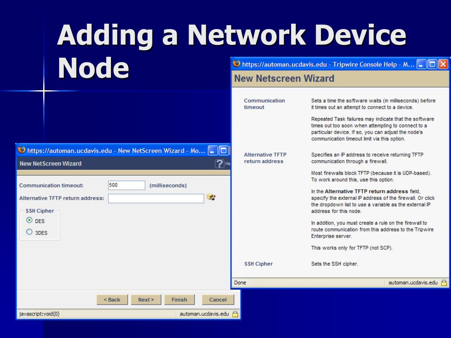This screenshot has width=451, height=338.
Task: Click 'Communication timeout:' label in wizard
Action: [x=51, y=185]
